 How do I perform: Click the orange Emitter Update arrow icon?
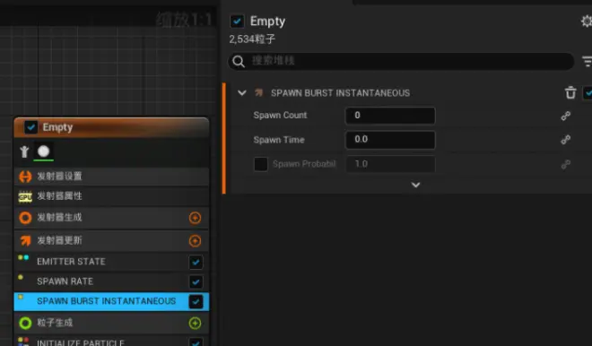25,240
